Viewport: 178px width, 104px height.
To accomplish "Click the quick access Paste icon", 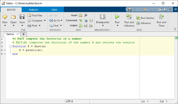I will click(x=145, y=10).
